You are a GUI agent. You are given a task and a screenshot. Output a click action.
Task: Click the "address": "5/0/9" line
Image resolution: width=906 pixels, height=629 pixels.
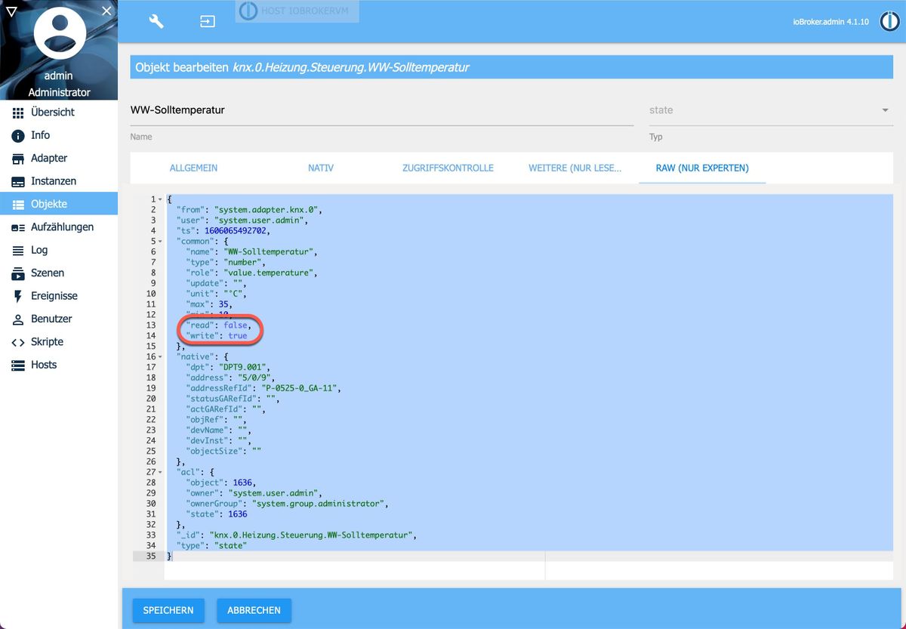[230, 378]
